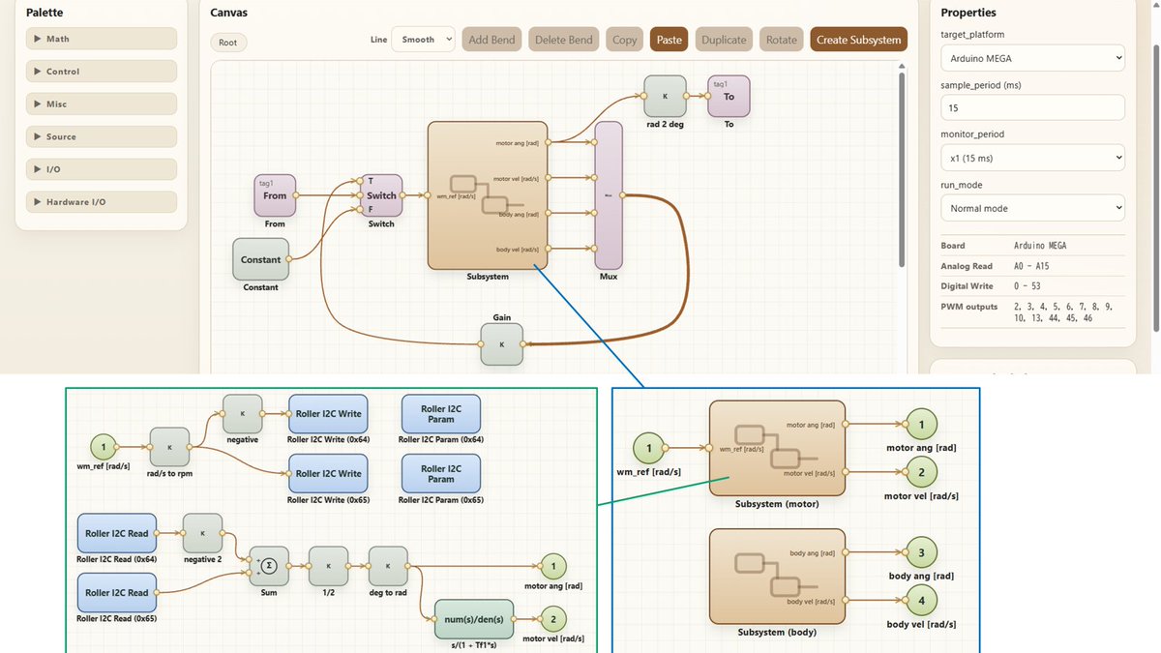1161x653 pixels.
Task: Select the rad/s to rpm gain block
Action: 169,448
